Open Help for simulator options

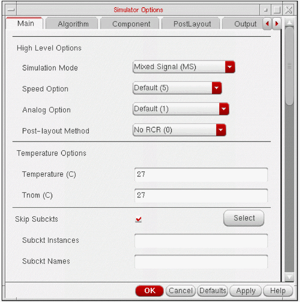tap(278, 290)
